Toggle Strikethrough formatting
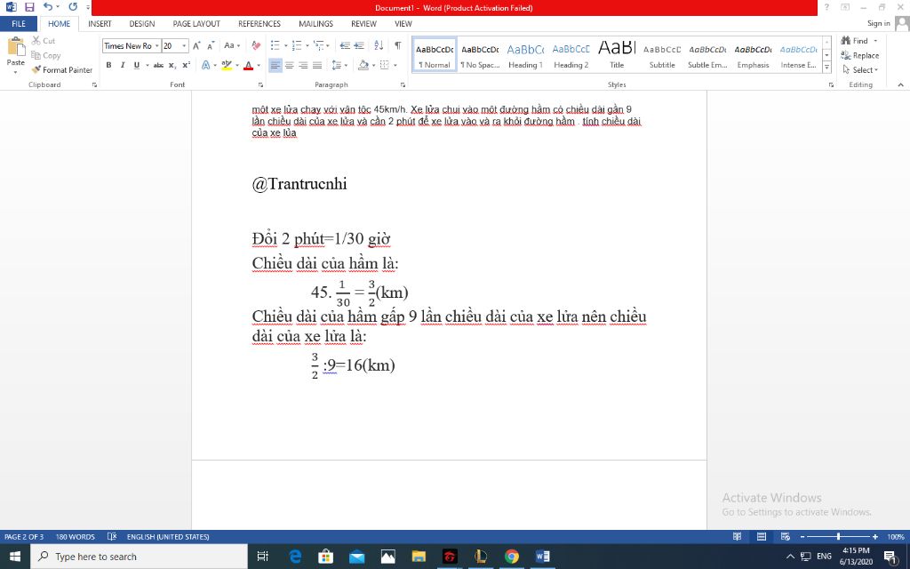The image size is (910, 569). pos(158,65)
